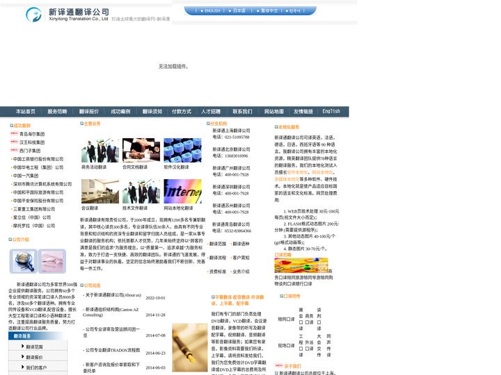
Task: Open the 多媒体本地化 orange link
Action: coord(287,179)
